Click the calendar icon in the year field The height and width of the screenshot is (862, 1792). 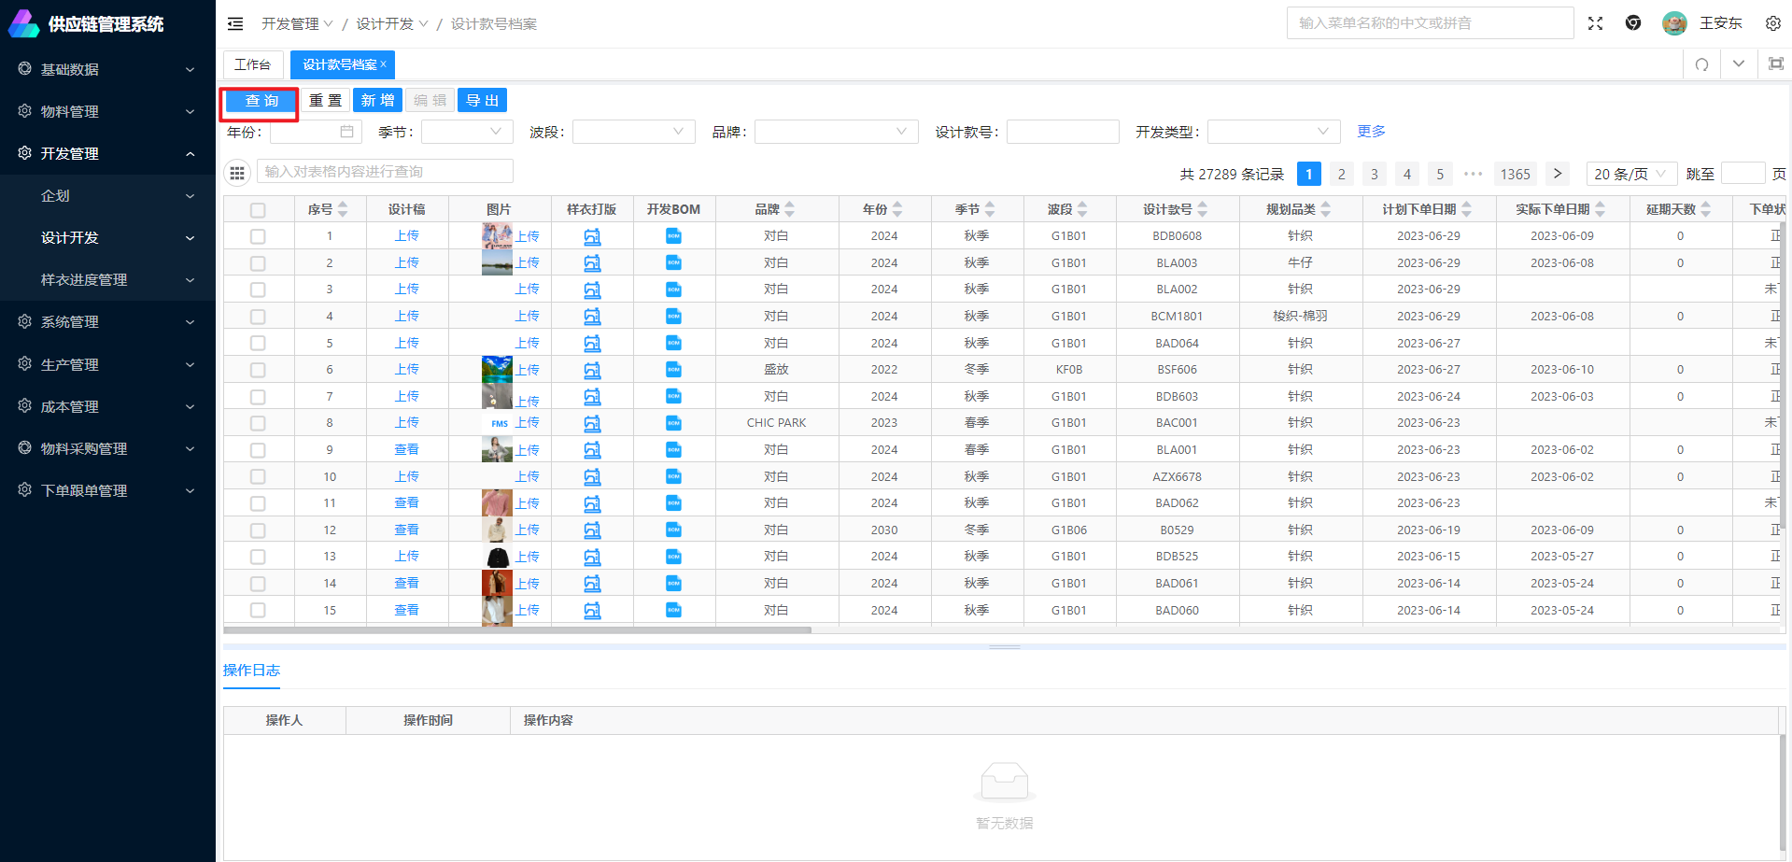pos(346,132)
